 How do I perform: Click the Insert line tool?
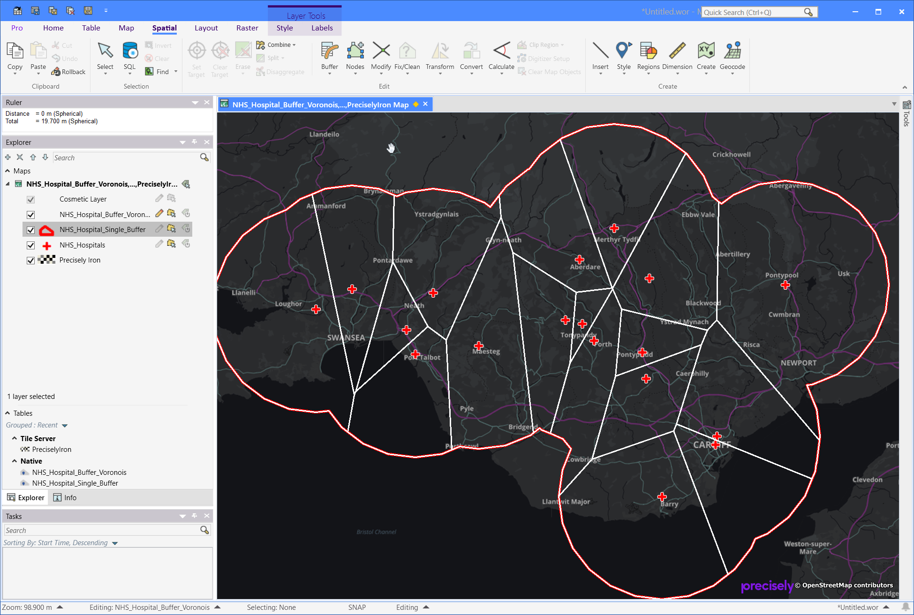600,56
